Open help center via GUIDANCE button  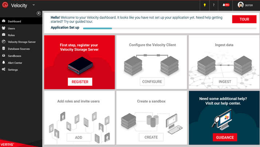click(225, 138)
